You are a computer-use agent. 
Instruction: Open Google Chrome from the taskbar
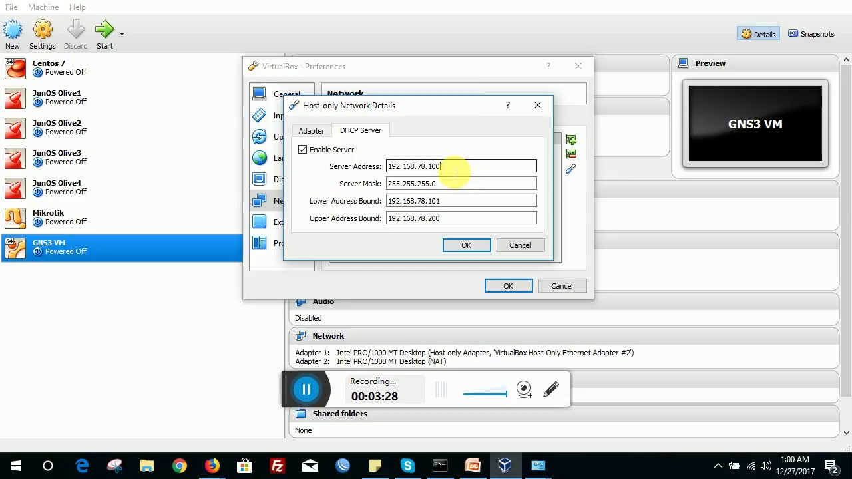180,466
